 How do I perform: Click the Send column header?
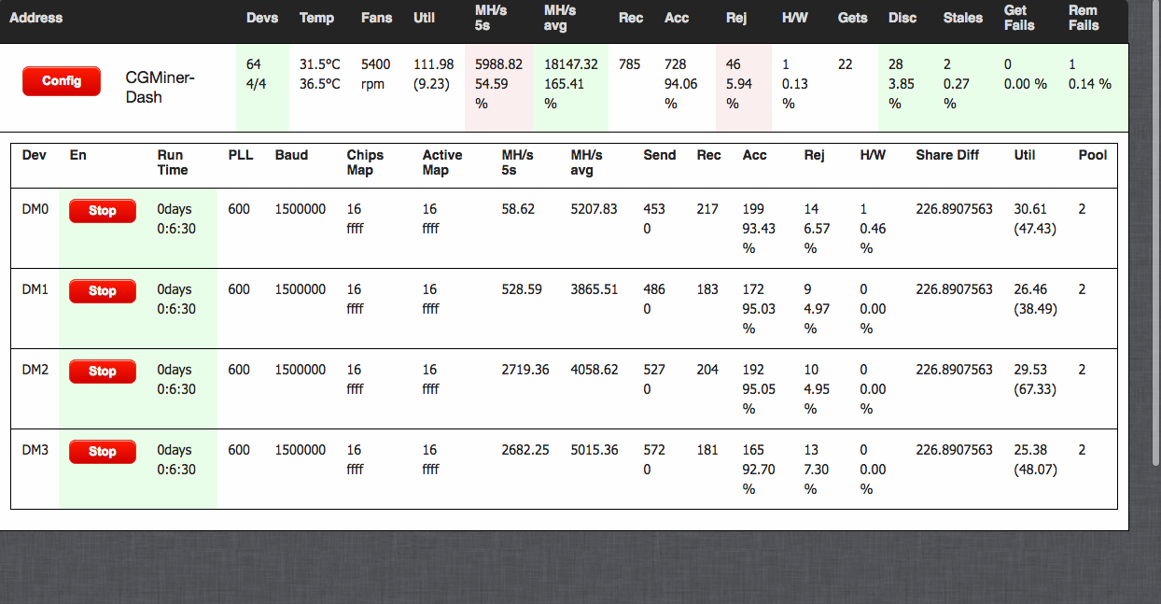click(x=660, y=155)
